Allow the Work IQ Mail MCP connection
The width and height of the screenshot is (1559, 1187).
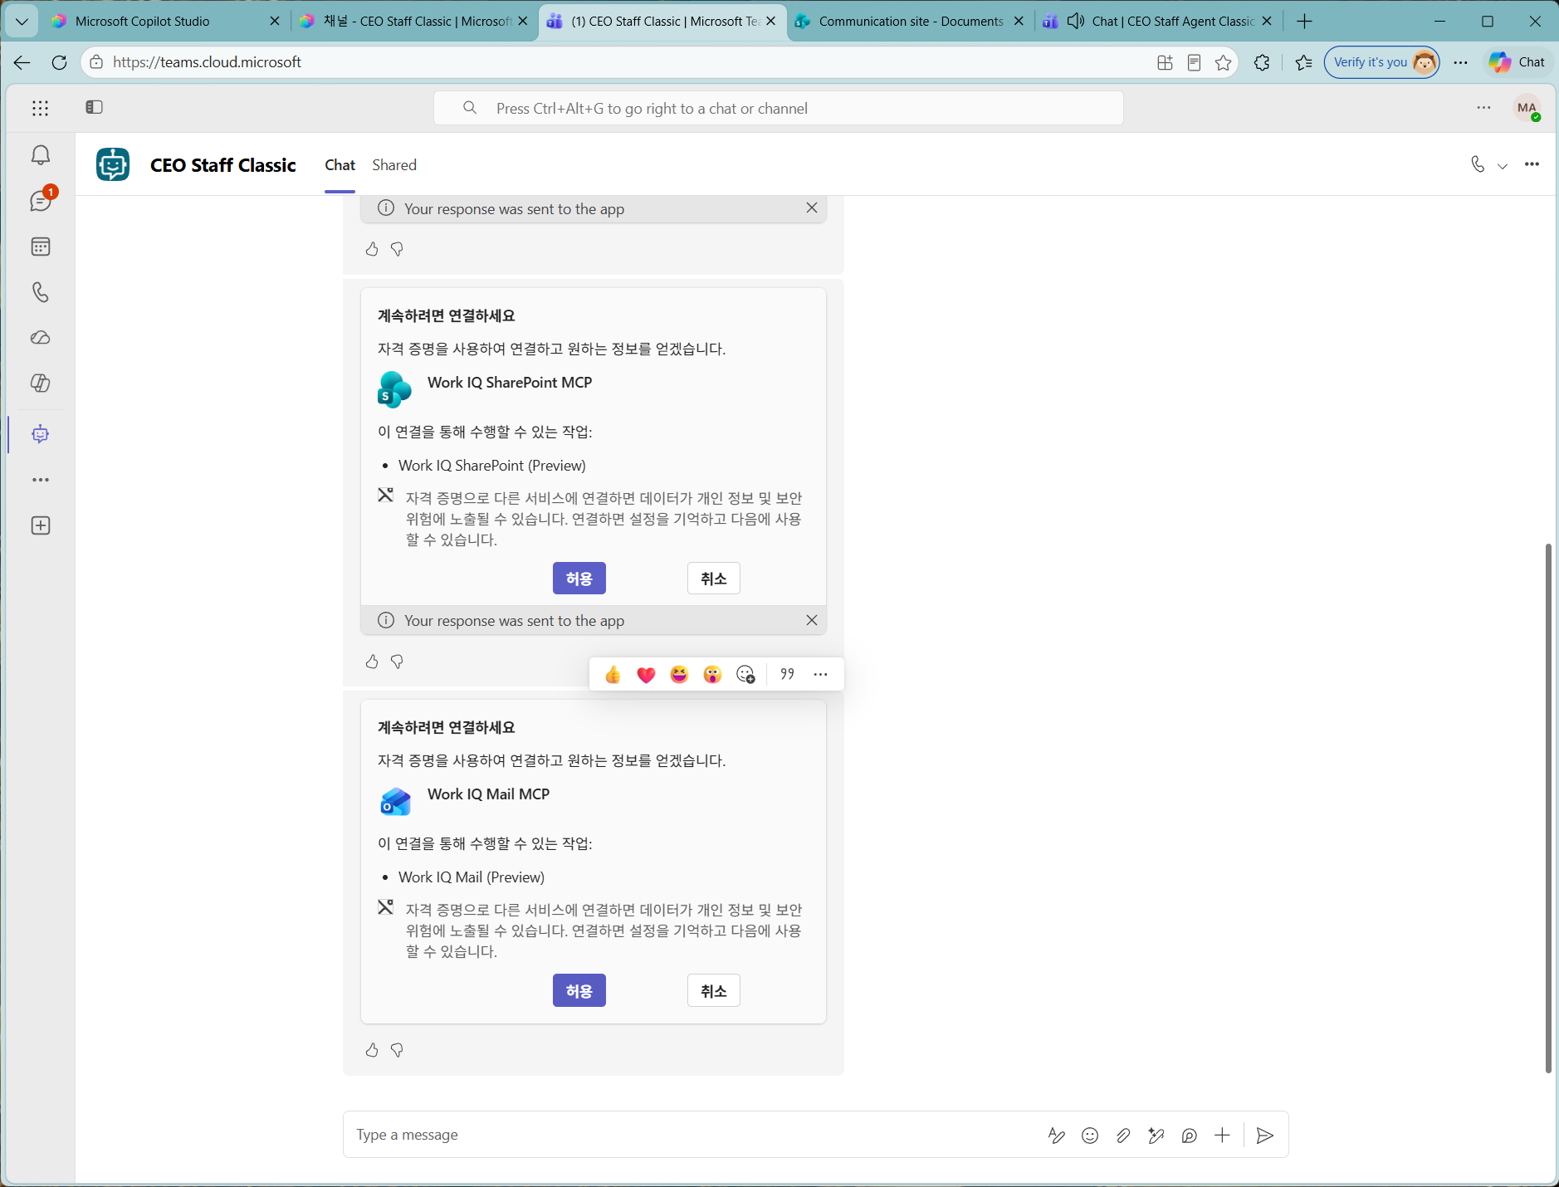(x=579, y=990)
